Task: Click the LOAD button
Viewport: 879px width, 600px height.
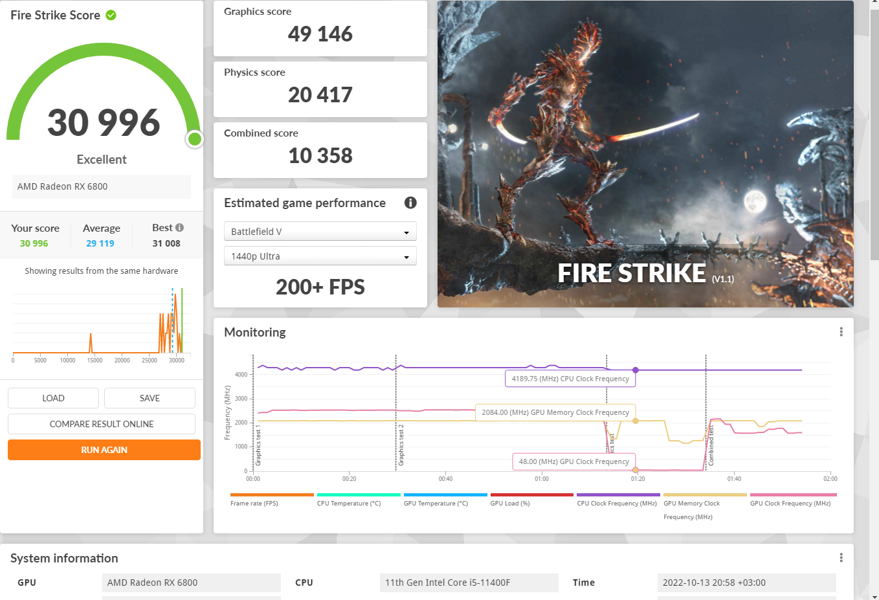Action: (x=53, y=398)
